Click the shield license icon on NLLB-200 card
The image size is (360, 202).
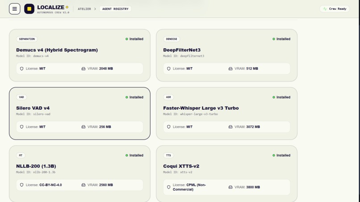21,185
